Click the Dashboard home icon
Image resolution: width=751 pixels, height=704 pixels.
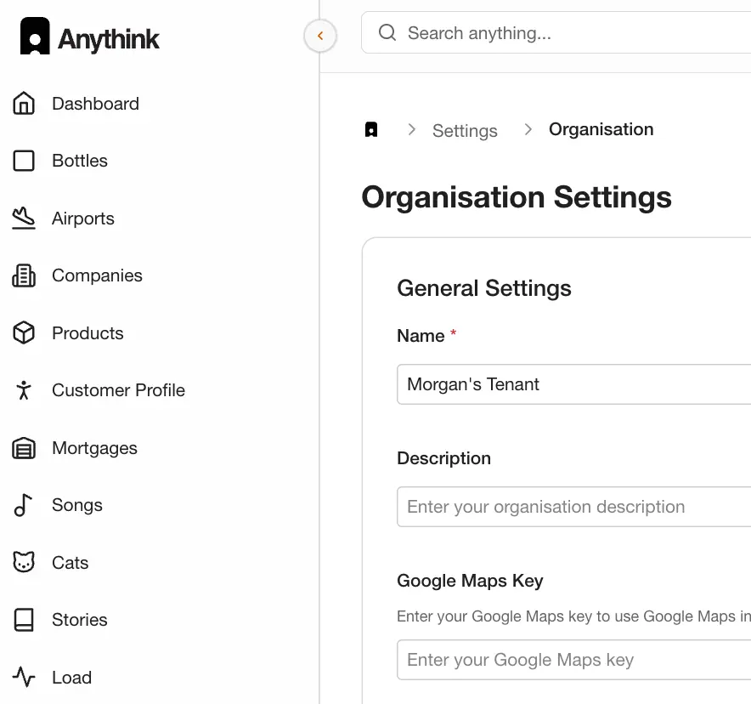coord(24,104)
